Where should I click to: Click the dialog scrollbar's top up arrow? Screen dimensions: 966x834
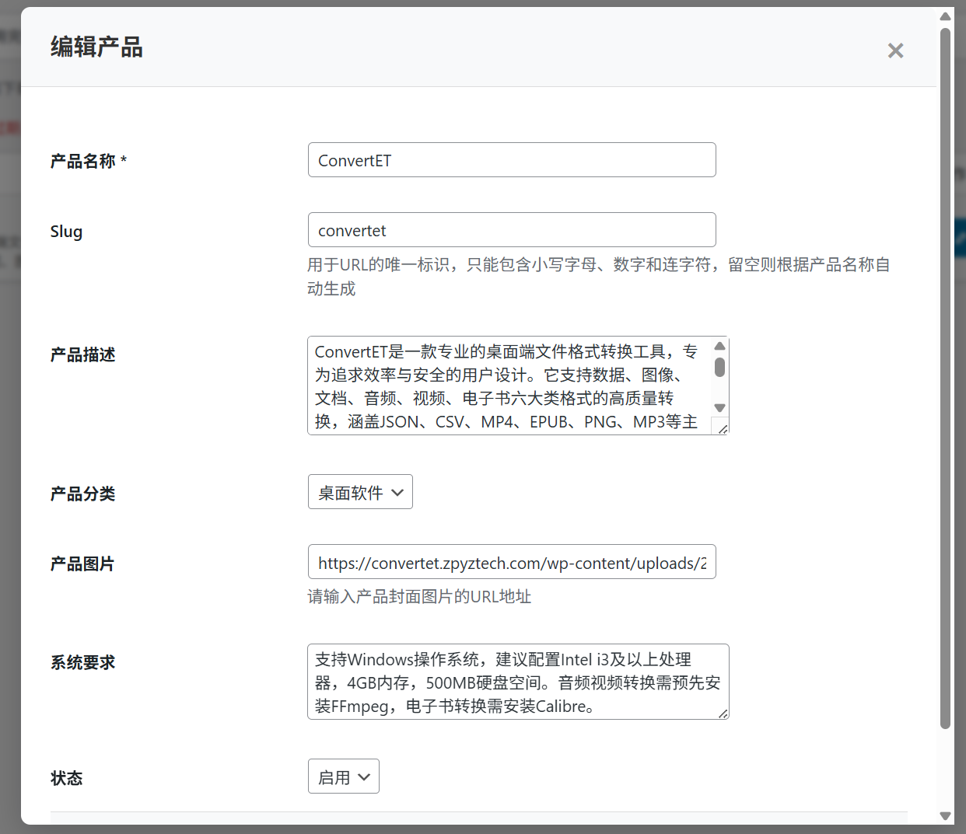pos(945,16)
